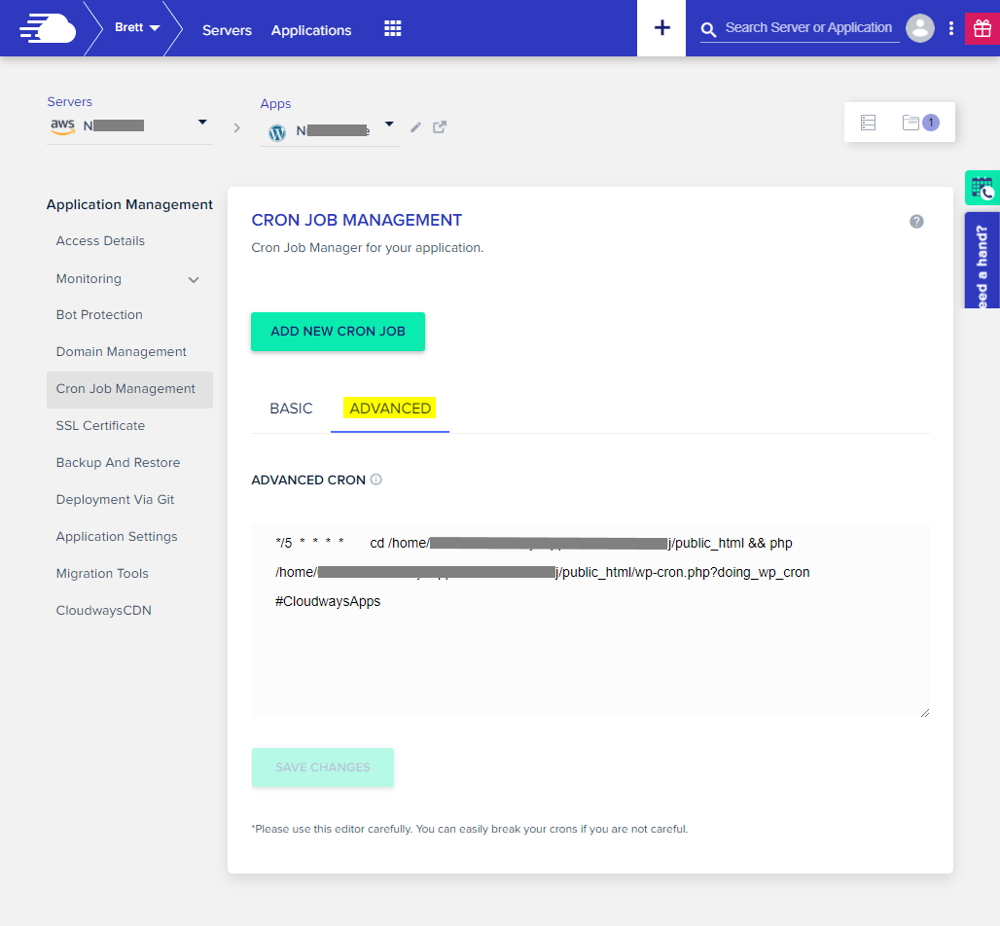Grab the cron textarea resize handle
This screenshot has height=926, width=1000.
click(x=925, y=713)
